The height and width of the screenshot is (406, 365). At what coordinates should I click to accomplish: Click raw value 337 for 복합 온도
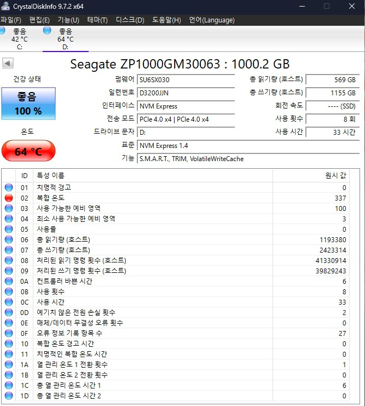coord(340,198)
